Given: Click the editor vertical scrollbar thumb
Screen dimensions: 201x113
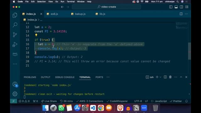Looking at the screenshot, I should [x=189, y=51].
